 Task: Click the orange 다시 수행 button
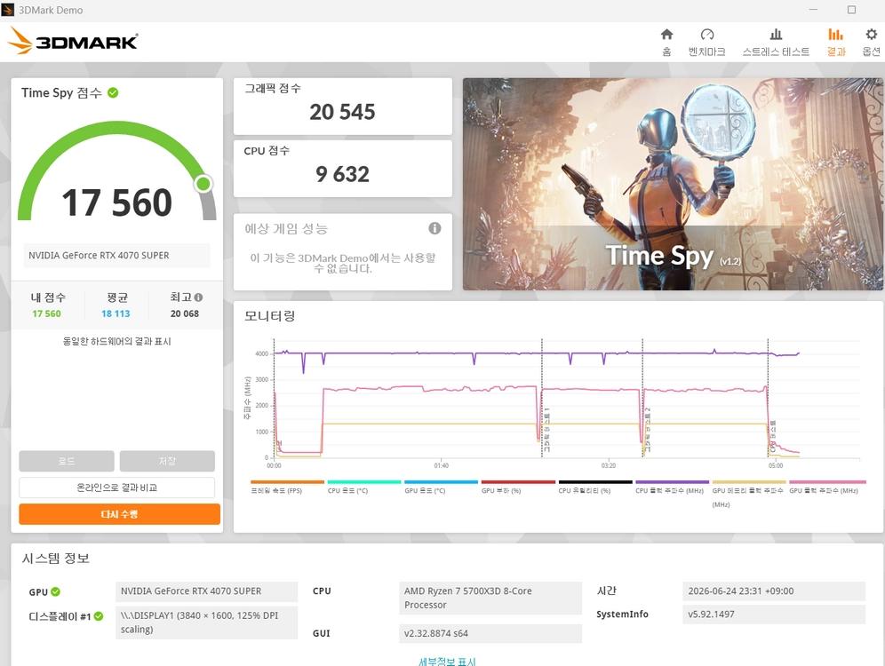(120, 514)
